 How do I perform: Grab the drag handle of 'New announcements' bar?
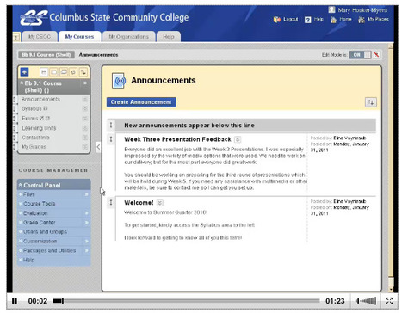pos(111,125)
